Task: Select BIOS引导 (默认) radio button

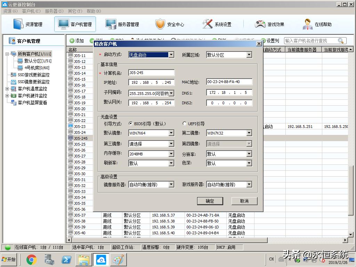Action: coord(131,124)
